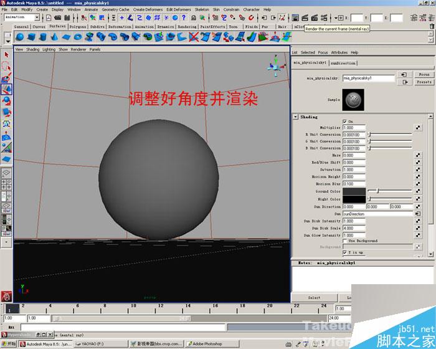This screenshot has width=436, height=349.
Task: Click the NURBS torus shelf icon
Action: 78,37
